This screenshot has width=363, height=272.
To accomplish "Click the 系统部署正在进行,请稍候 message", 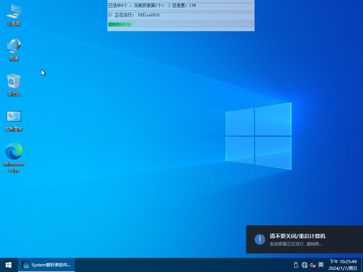I will (296, 244).
